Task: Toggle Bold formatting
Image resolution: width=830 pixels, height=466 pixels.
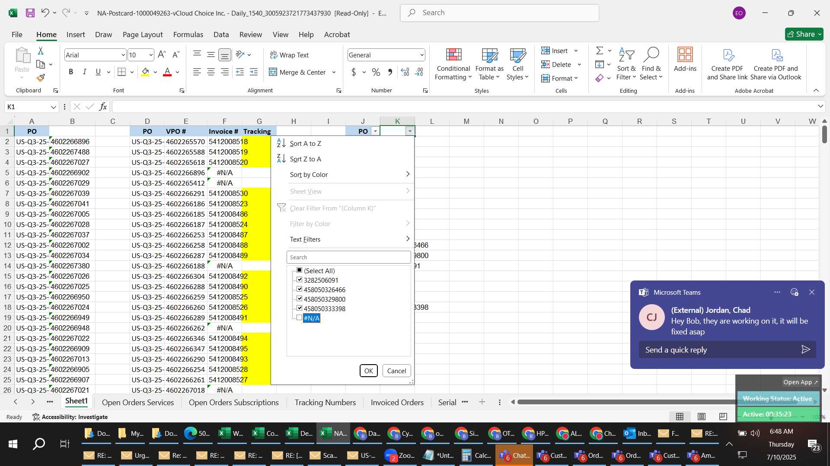Action: click(71, 72)
